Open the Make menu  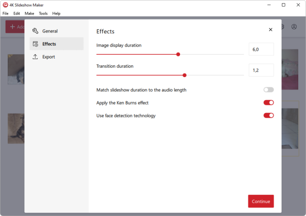click(29, 13)
